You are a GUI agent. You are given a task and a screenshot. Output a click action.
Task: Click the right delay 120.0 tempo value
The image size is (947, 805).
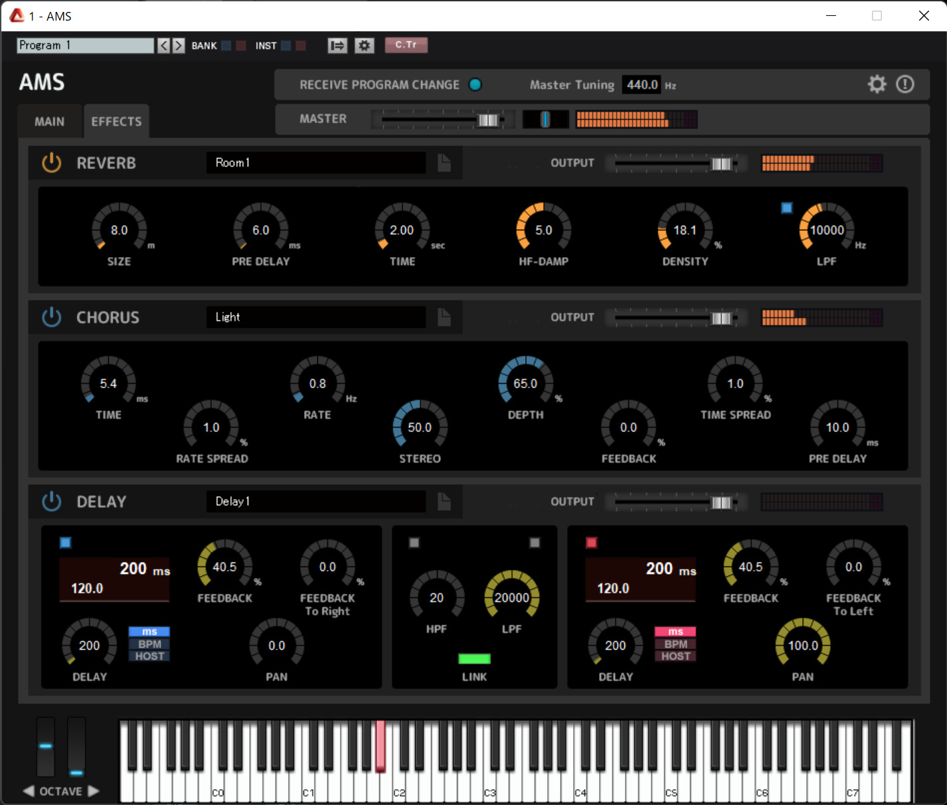click(613, 588)
